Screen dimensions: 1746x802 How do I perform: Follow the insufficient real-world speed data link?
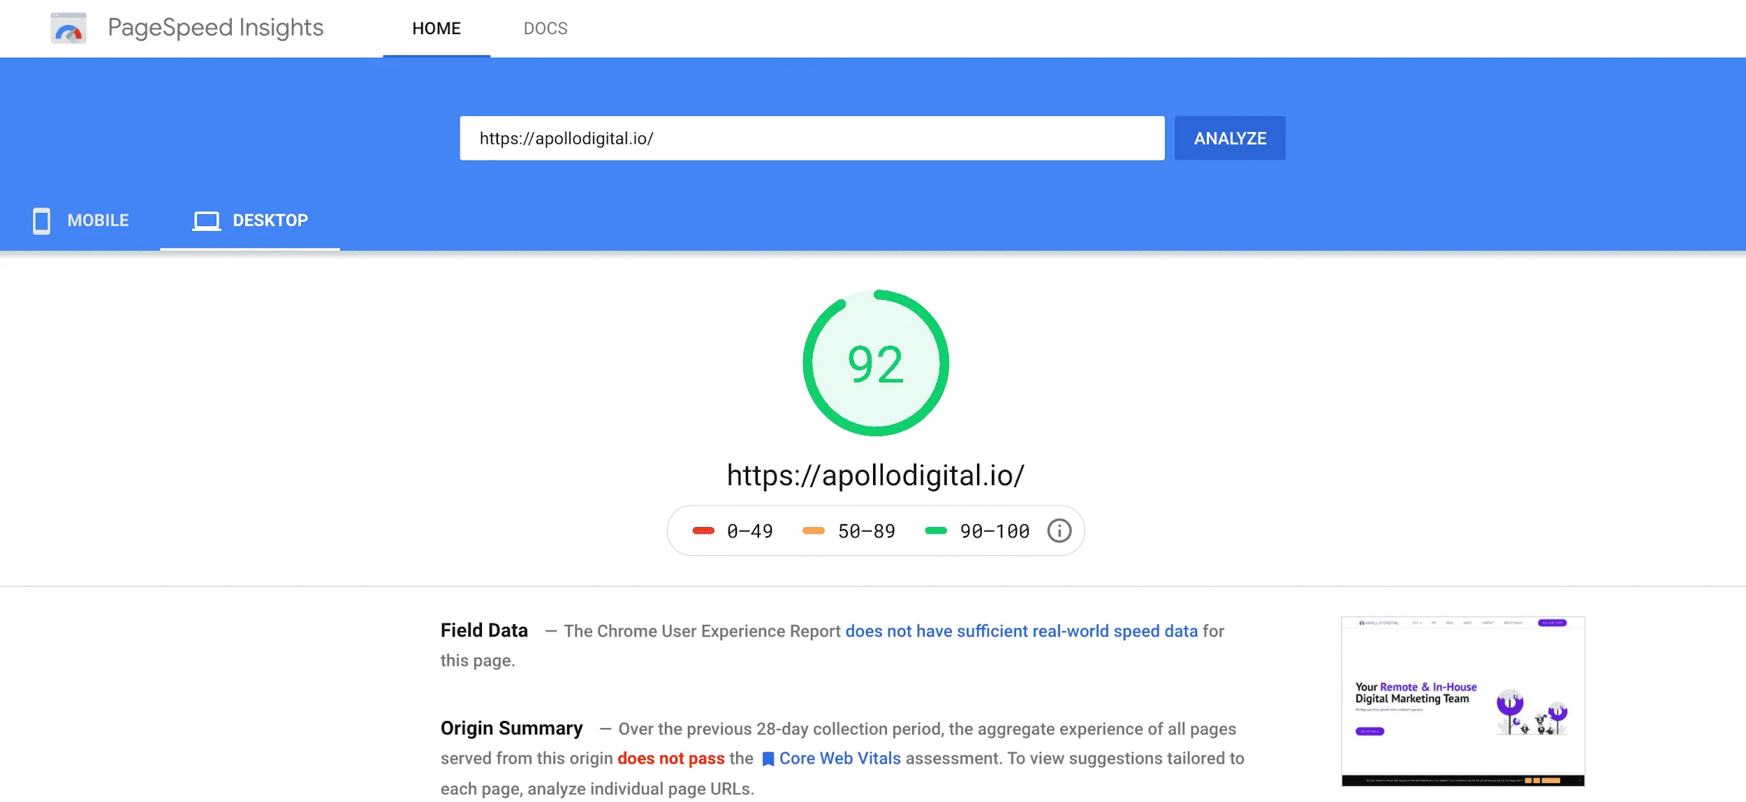[x=1022, y=631]
